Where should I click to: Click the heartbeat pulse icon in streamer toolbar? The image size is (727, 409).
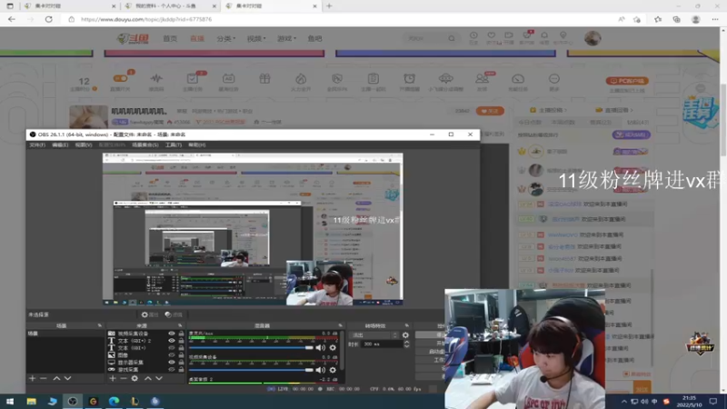point(156,78)
